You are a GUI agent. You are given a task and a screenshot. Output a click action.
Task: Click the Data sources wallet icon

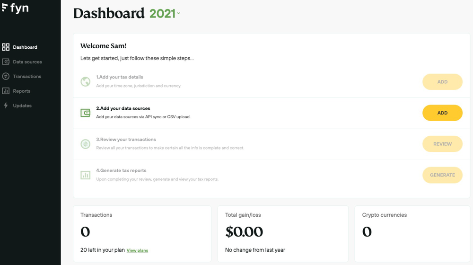tap(6, 62)
